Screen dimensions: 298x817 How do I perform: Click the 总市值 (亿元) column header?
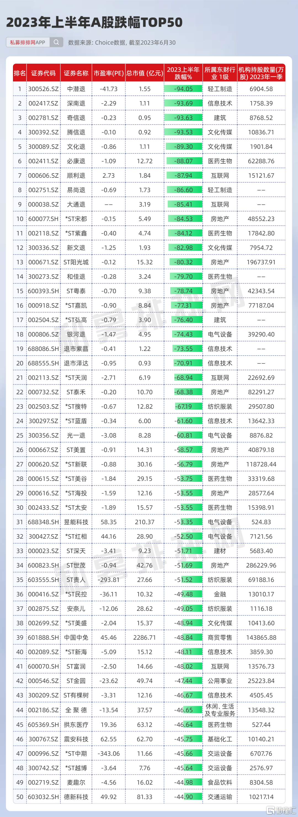145,73
